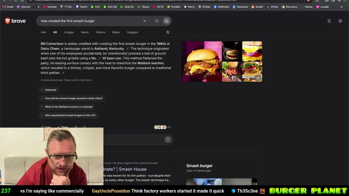Screen dimensions: 349x196
Task: Click the magnifier search icon
Action: pos(157,21)
